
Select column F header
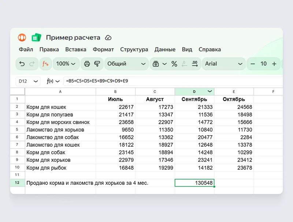[x=268, y=91]
